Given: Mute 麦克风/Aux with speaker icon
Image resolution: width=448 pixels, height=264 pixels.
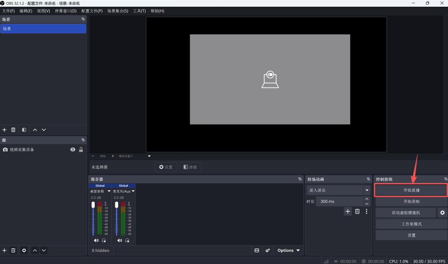Looking at the screenshot, I should pyautogui.click(x=120, y=240).
